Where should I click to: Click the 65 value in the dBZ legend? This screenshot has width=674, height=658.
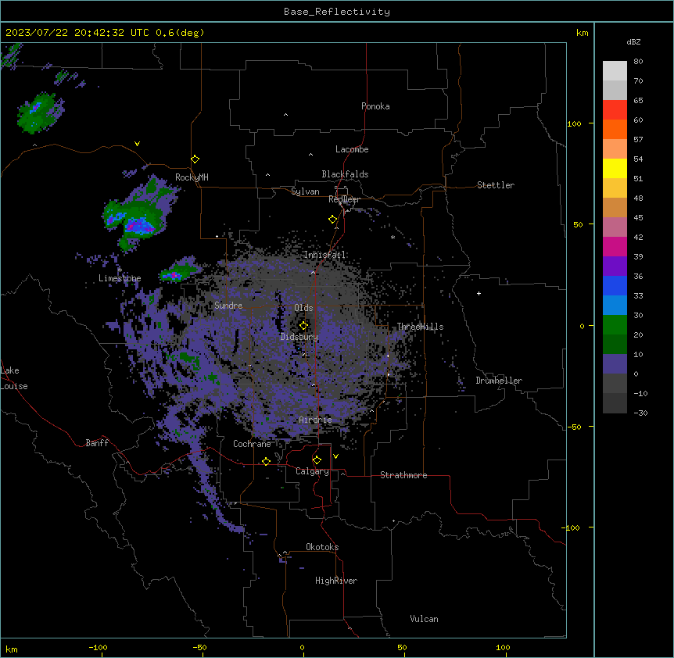[638, 100]
